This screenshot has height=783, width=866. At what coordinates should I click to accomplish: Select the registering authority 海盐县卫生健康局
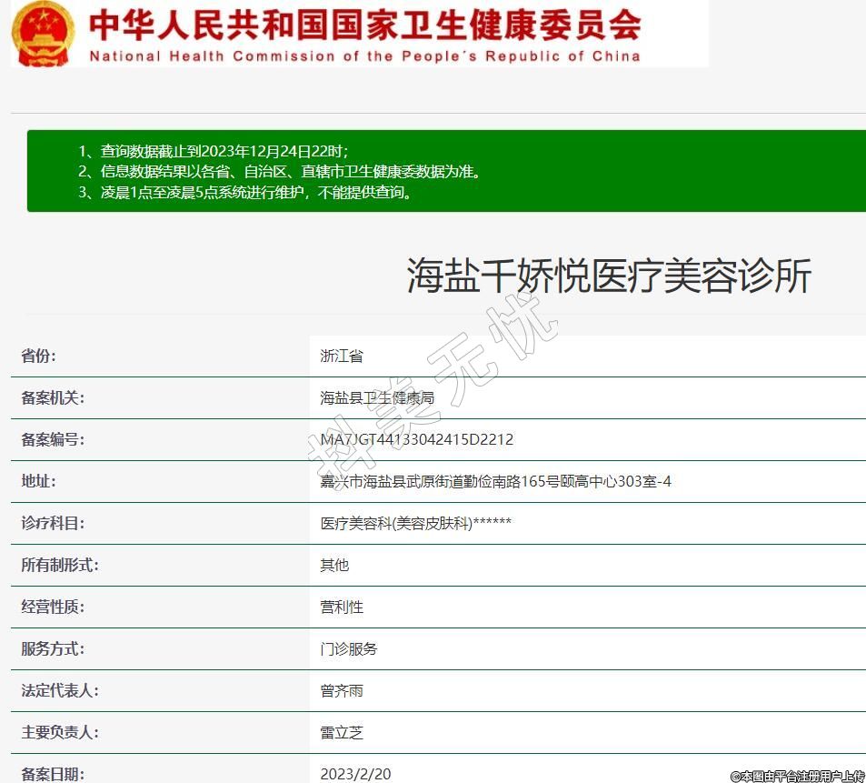377,398
